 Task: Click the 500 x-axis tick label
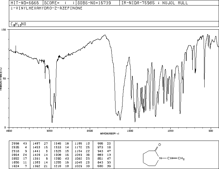click(211, 131)
